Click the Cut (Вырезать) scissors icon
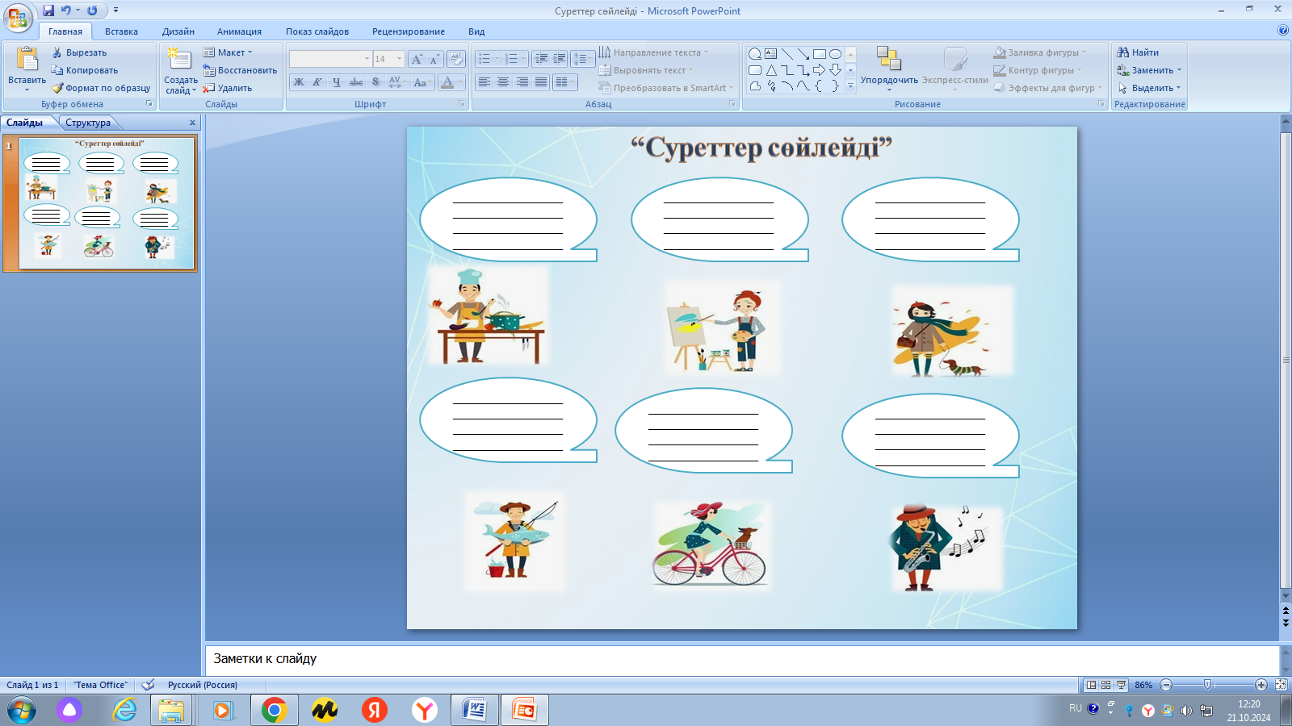 click(x=57, y=52)
